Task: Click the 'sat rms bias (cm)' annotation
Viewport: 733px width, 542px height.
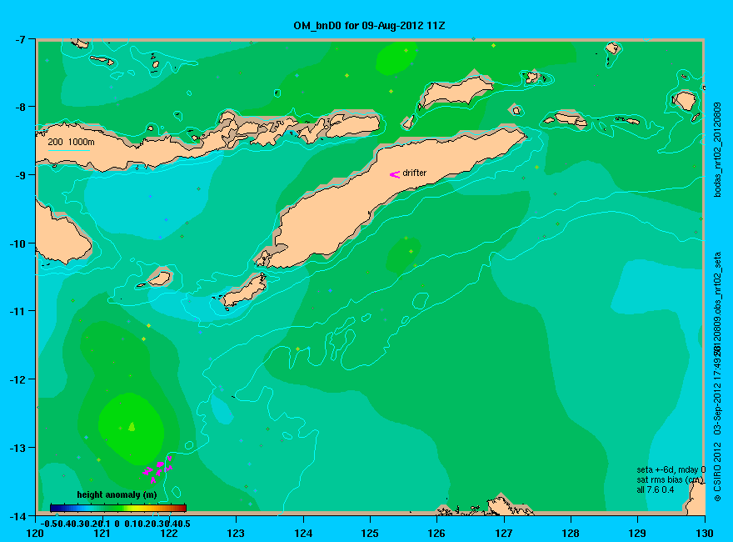Action: click(670, 479)
